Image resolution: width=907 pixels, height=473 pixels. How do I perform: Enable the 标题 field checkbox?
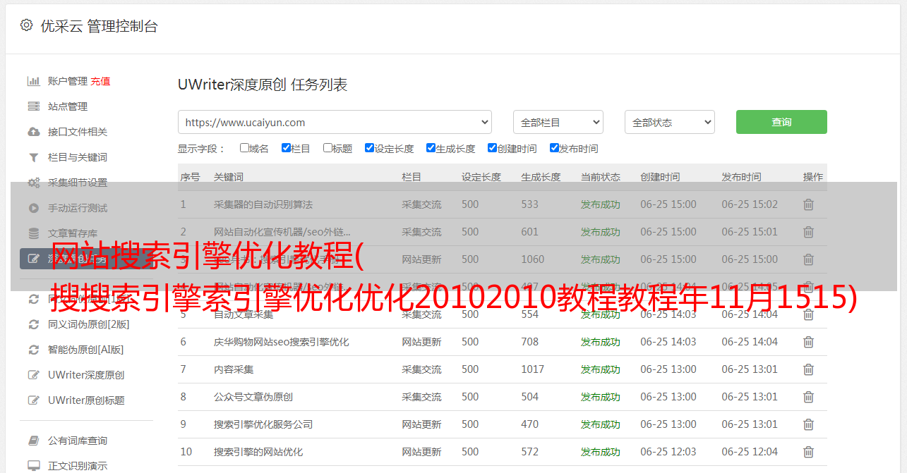(x=328, y=148)
